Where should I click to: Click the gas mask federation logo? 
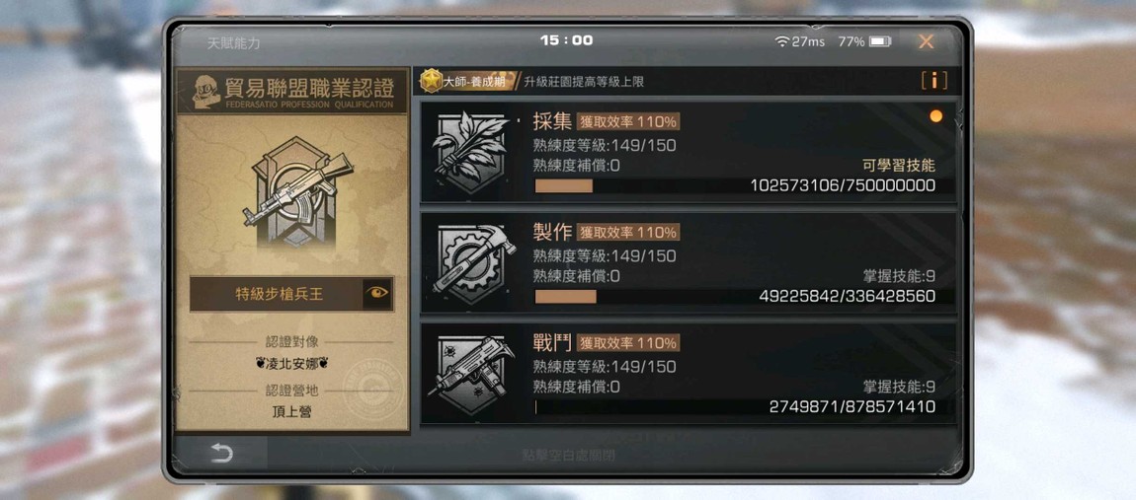click(206, 92)
